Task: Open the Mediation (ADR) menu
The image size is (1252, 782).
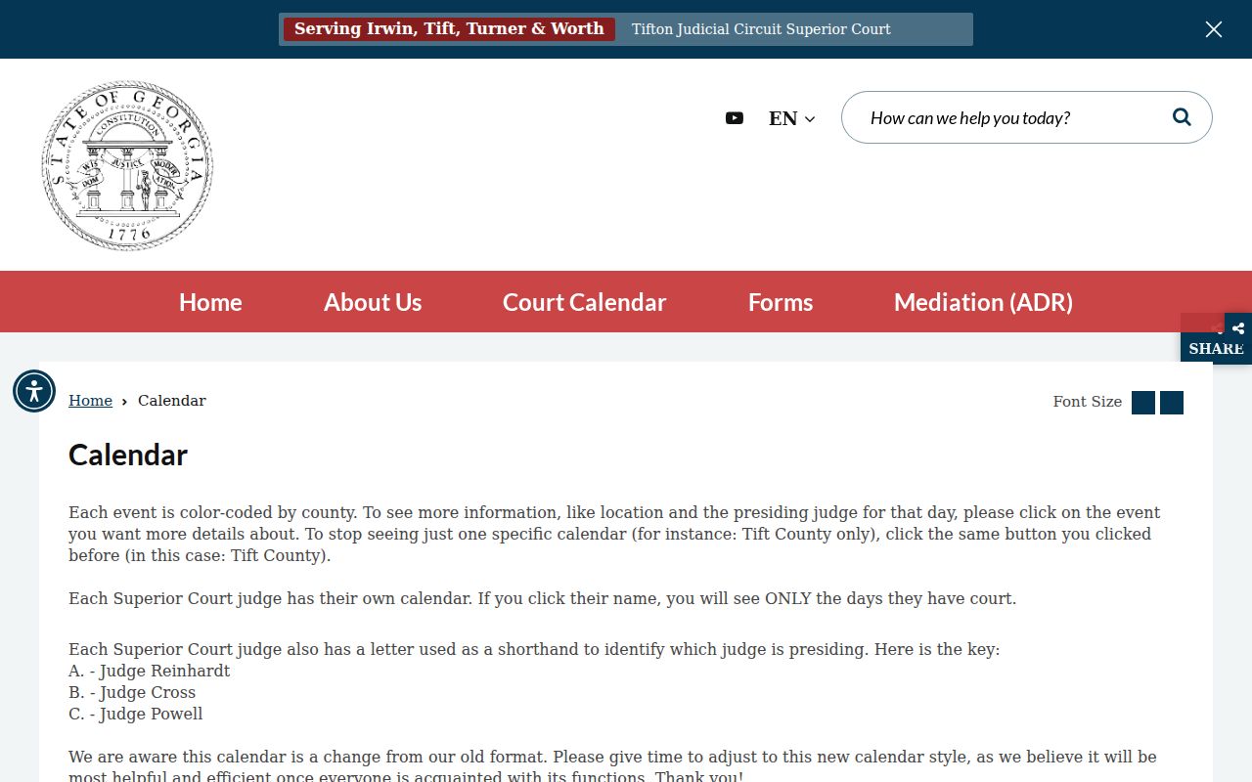Action: click(x=983, y=302)
